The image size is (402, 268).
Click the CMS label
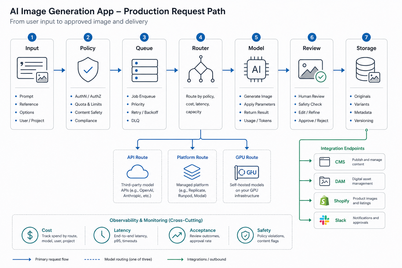tap(340, 162)
